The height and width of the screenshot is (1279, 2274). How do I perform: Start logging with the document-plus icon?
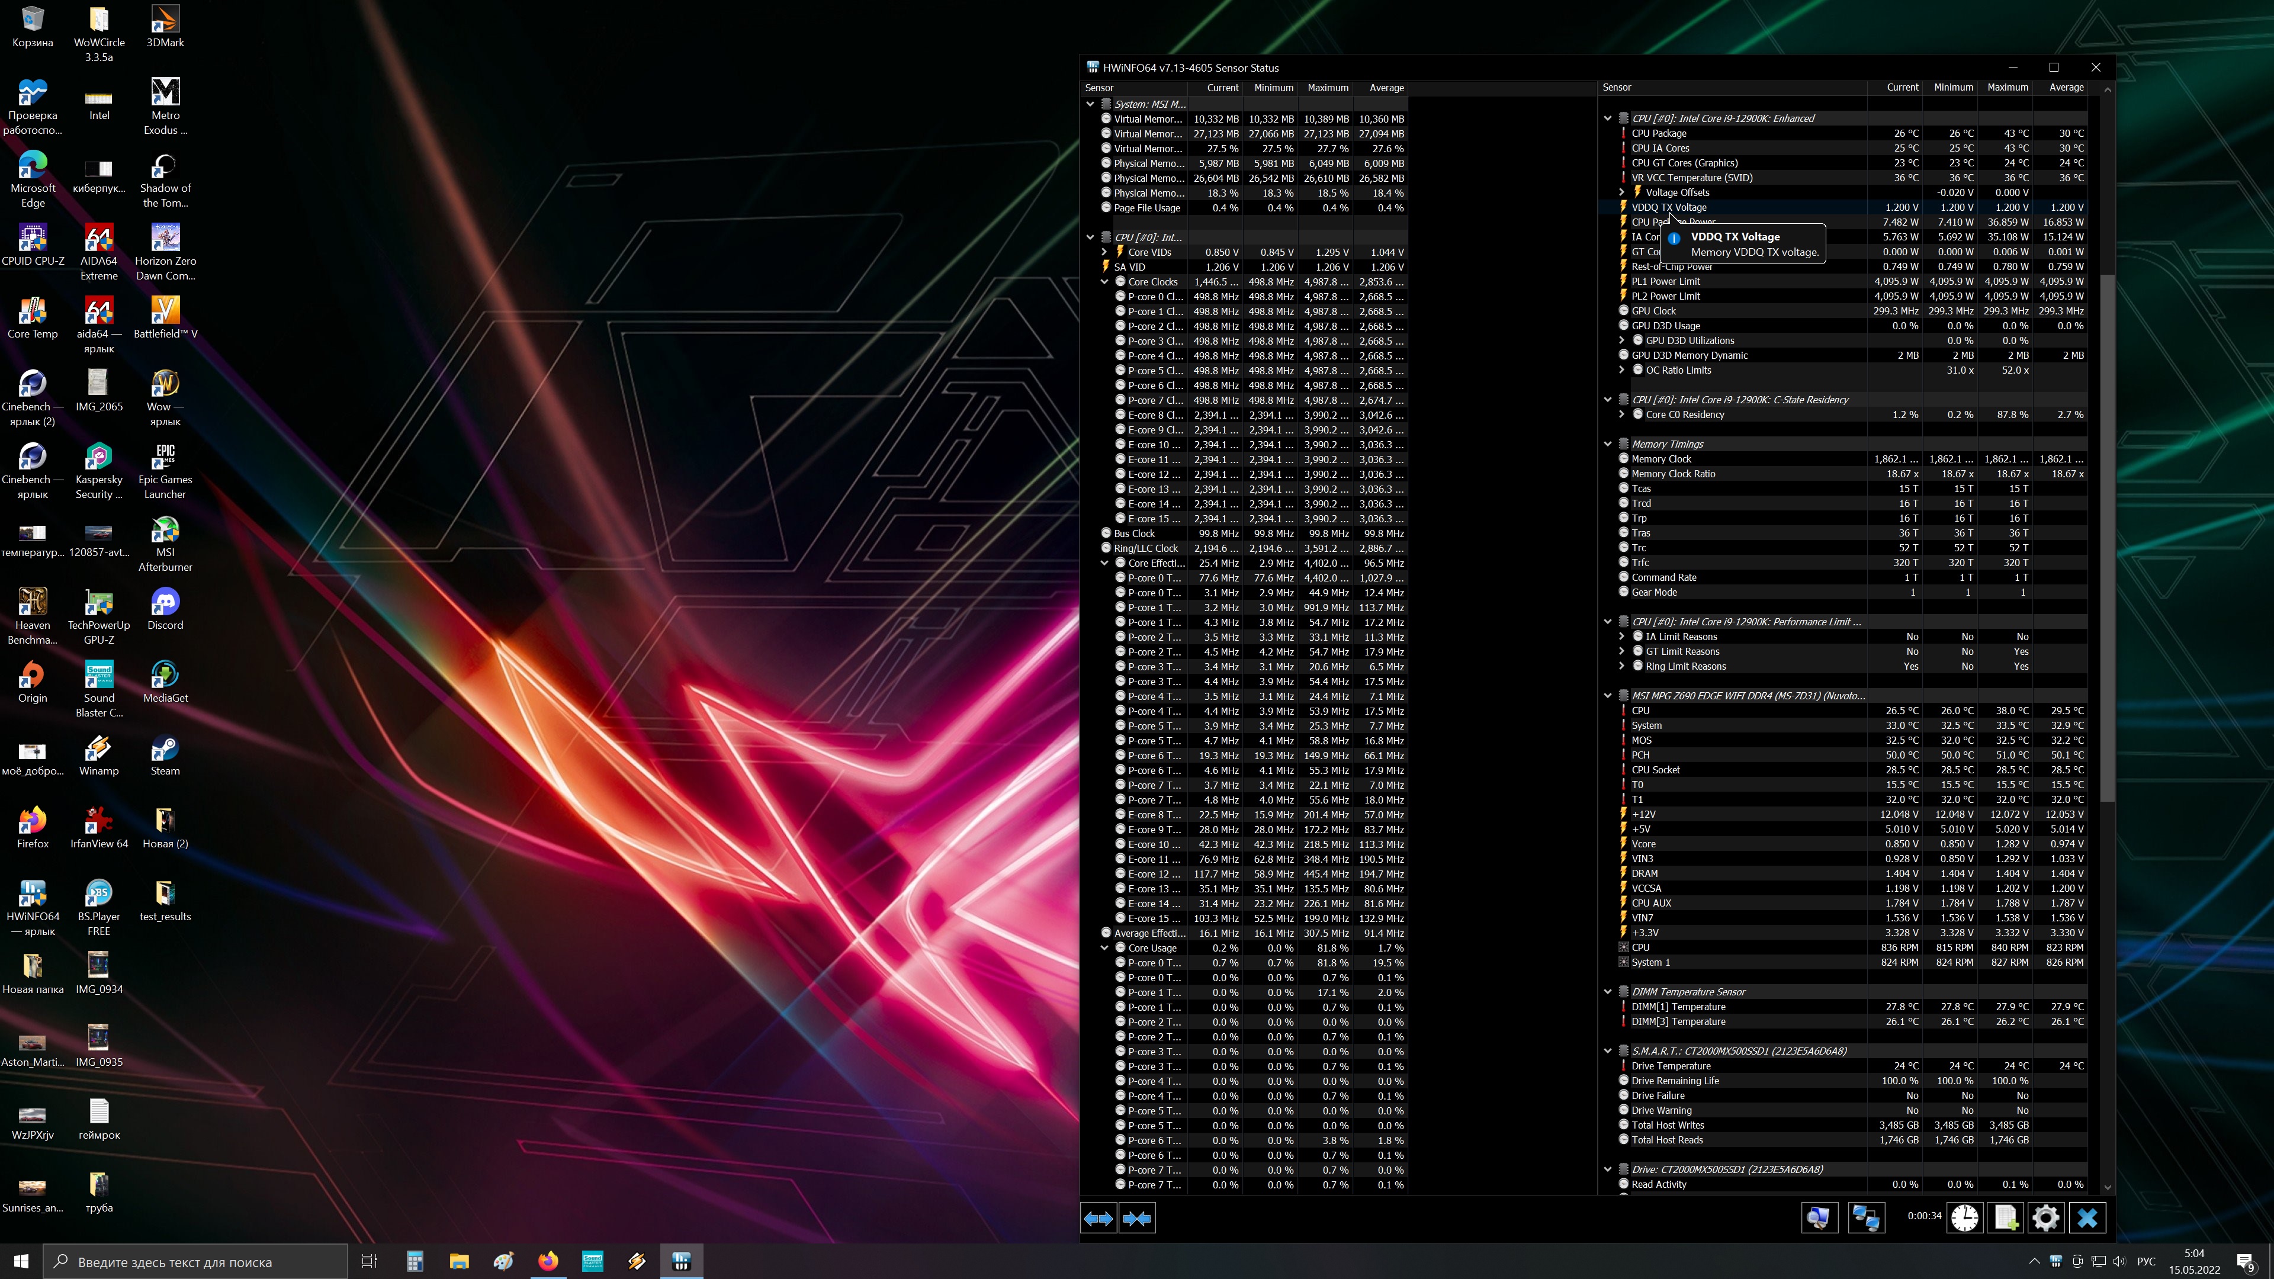coord(2005,1218)
